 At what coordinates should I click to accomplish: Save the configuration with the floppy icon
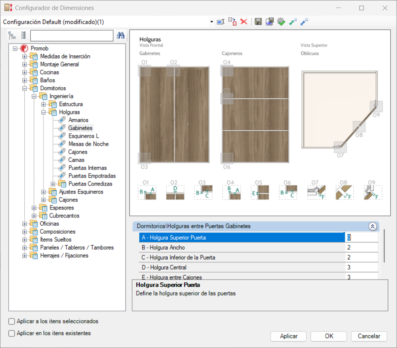[258, 22]
